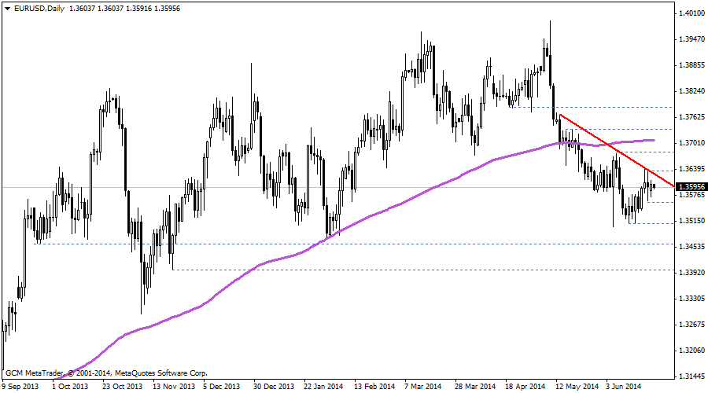Select the dashed resistance line near 1.37800 level
Screen dimensions: 708x393
pos(592,108)
